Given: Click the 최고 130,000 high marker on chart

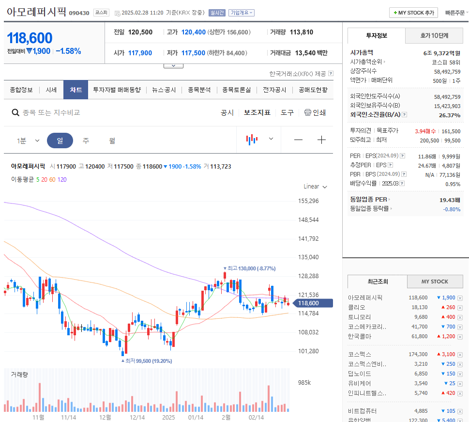Looking at the screenshot, I should (249, 267).
